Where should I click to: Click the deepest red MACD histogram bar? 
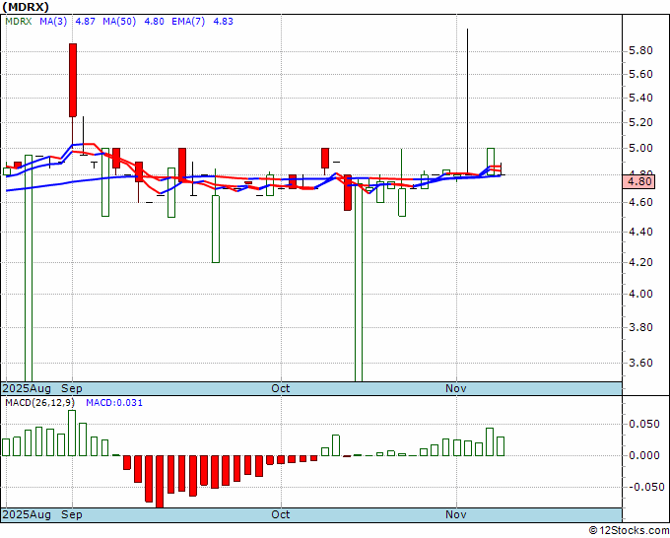point(160,482)
